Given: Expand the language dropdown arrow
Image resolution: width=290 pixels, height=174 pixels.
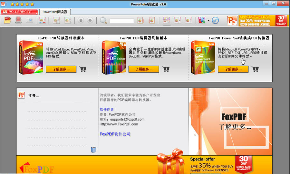Looking at the screenshot, I should coord(208,21).
